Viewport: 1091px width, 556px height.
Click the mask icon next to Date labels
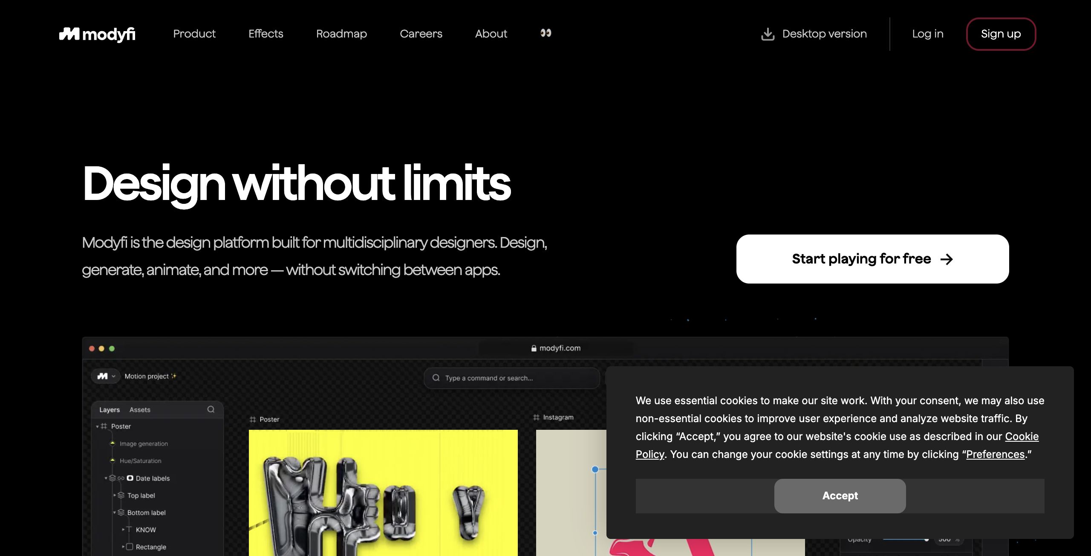[x=130, y=478]
